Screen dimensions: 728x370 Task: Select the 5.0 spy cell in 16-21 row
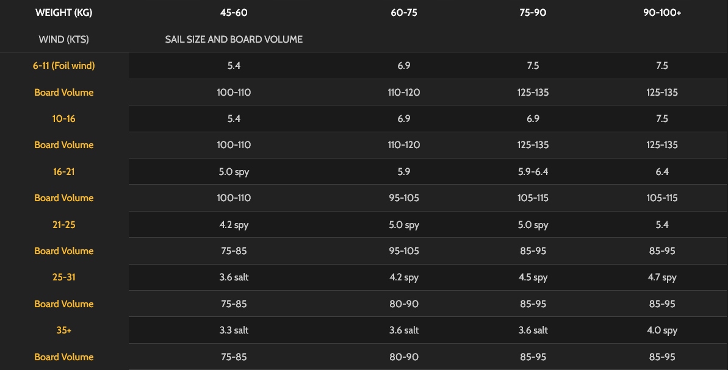pyautogui.click(x=234, y=172)
